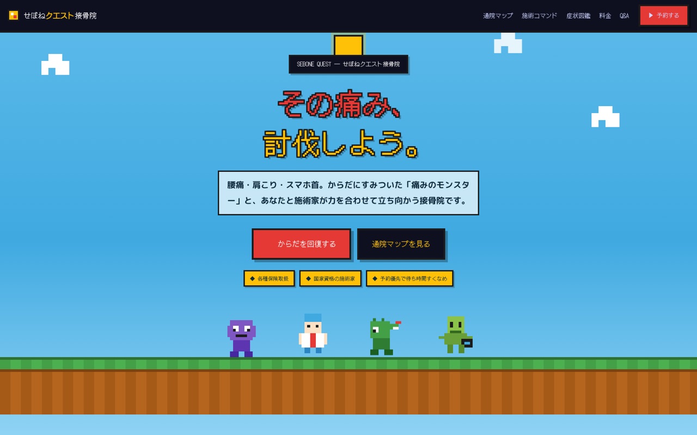Click the blue-haired practitioner sprite
This screenshot has width=697, height=435.
click(313, 334)
